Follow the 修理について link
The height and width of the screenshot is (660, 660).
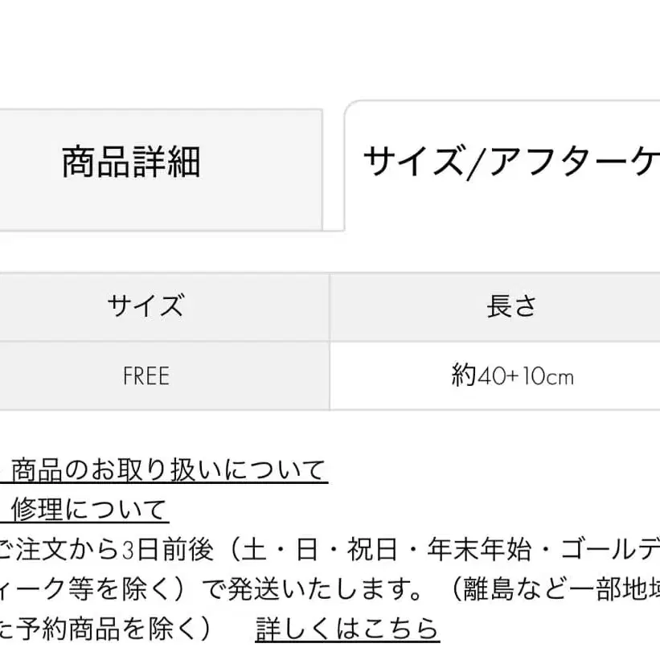pos(88,510)
